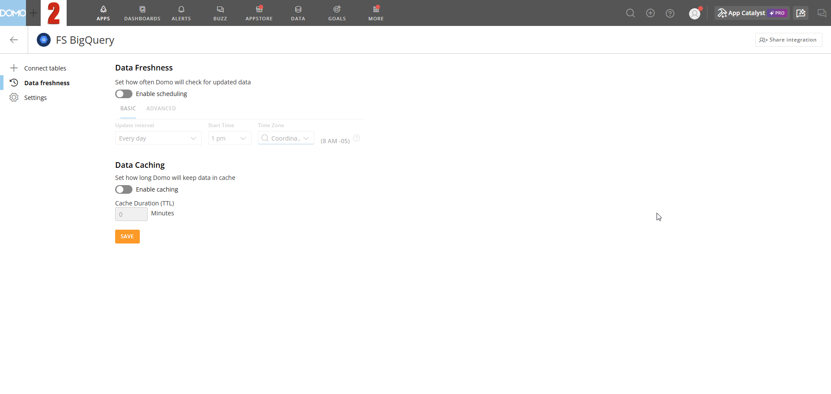831x394 pixels.
Task: Click the clock history icon for Data freshness
Action: [14, 83]
